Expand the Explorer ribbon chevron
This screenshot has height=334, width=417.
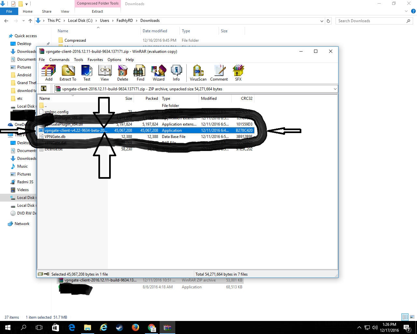click(x=406, y=11)
